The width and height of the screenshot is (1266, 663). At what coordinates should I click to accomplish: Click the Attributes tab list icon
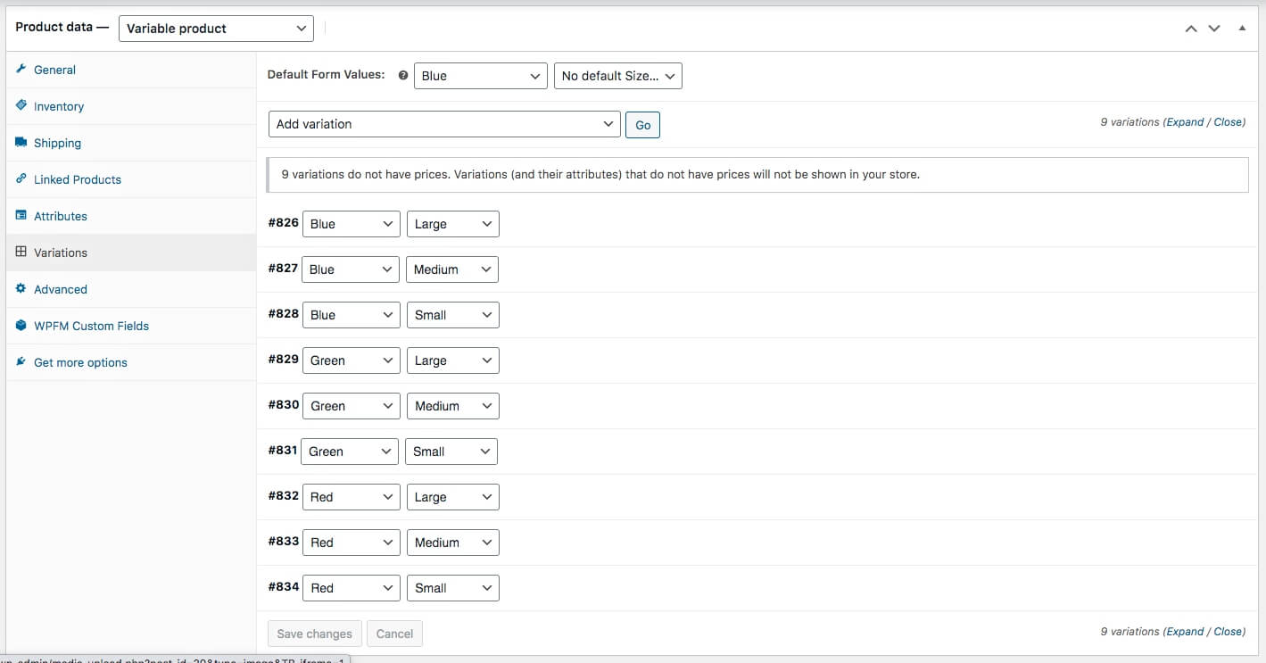[21, 215]
